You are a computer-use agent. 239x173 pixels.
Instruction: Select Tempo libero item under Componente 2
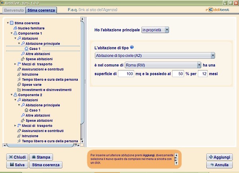point(50,141)
